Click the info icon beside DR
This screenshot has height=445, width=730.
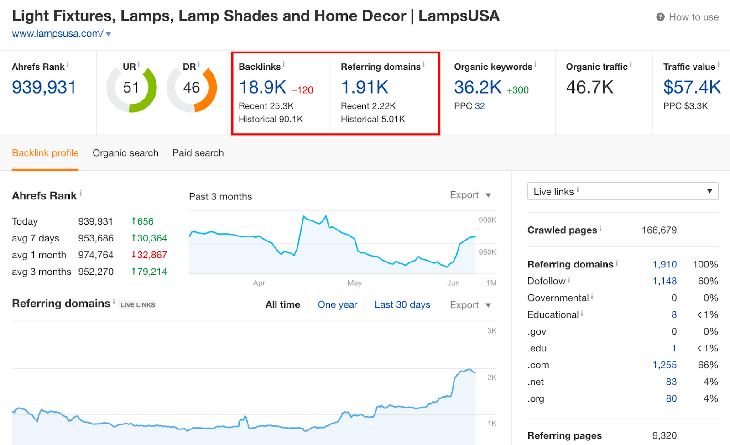pos(199,64)
